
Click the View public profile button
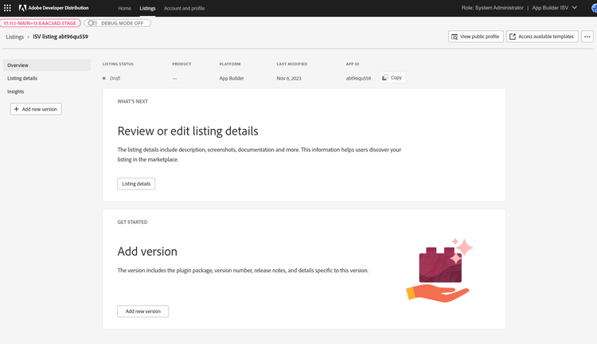pyautogui.click(x=475, y=37)
